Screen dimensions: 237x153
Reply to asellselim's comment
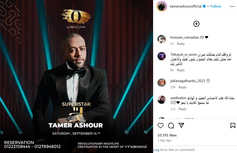(183, 109)
